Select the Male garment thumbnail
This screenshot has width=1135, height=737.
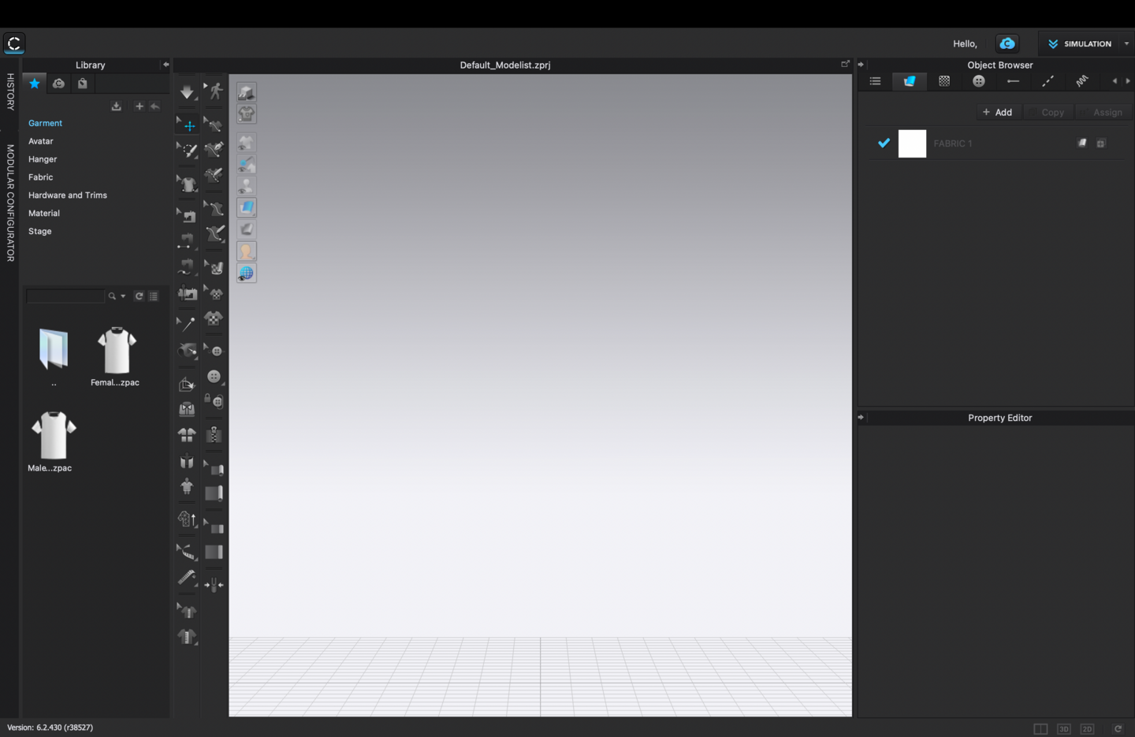click(54, 435)
